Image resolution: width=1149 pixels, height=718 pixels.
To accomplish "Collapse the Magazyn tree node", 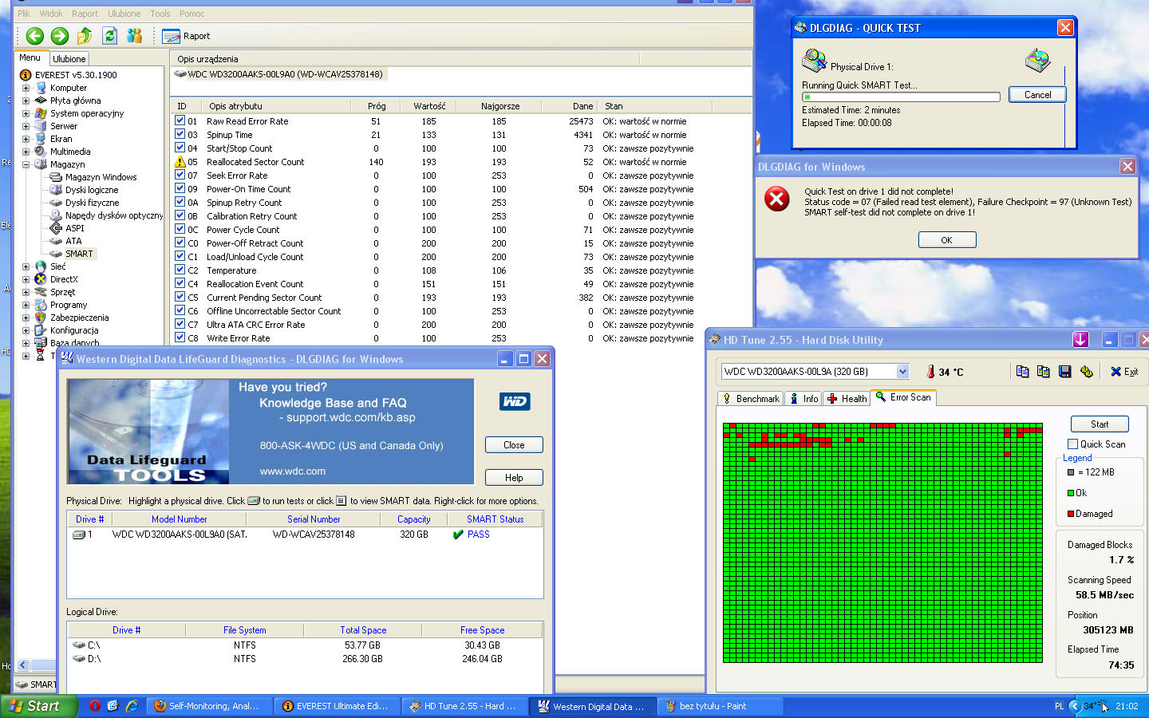I will click(26, 164).
